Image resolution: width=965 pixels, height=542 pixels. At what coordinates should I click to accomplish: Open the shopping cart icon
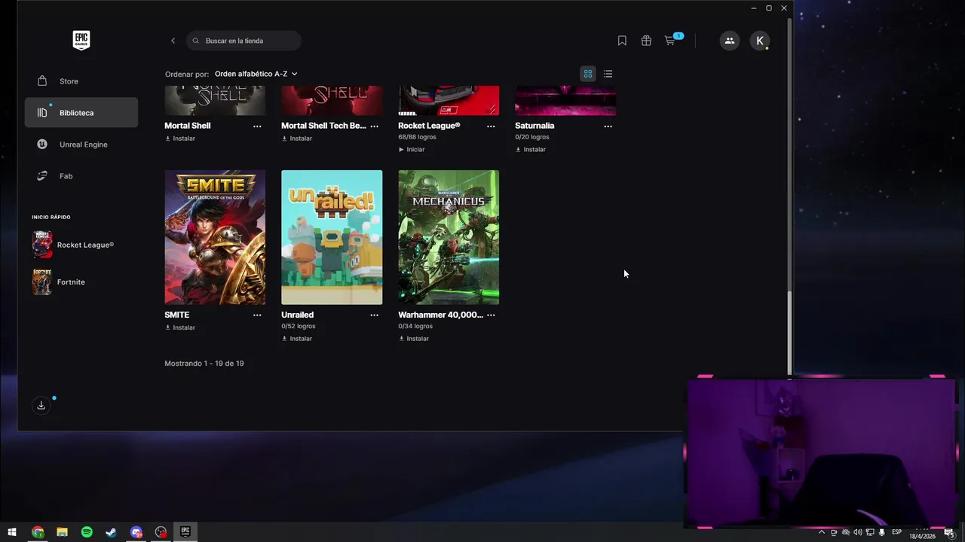click(670, 41)
